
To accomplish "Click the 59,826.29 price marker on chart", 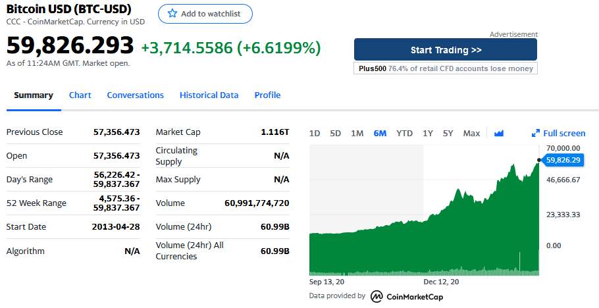I will click(x=563, y=160).
